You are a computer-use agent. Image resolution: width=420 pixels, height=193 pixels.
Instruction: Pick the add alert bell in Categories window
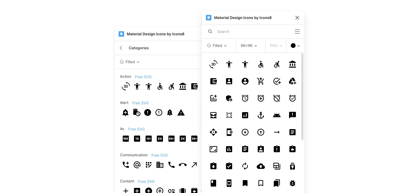tap(125, 112)
